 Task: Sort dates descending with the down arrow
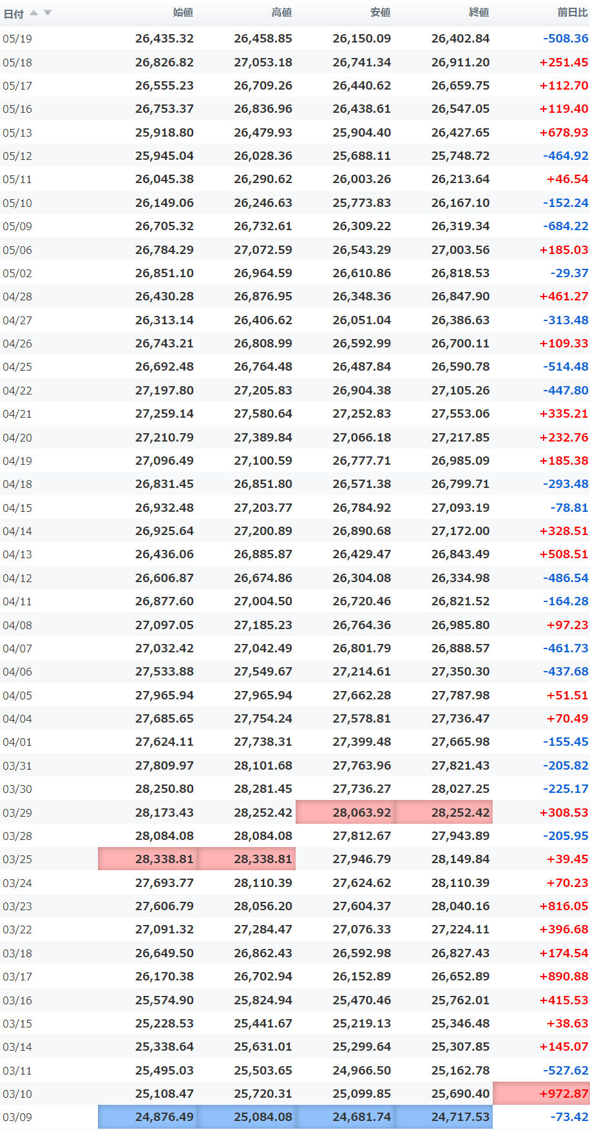(x=48, y=13)
